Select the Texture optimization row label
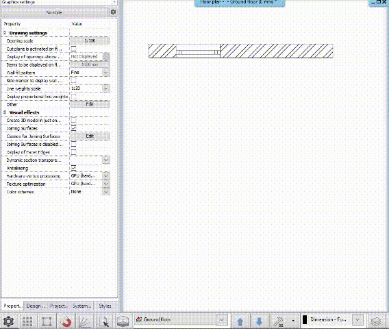 pyautogui.click(x=26, y=184)
